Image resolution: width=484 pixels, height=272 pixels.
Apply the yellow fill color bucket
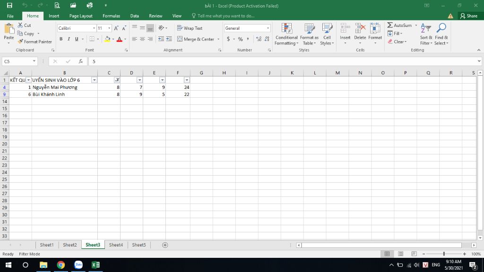(x=107, y=39)
